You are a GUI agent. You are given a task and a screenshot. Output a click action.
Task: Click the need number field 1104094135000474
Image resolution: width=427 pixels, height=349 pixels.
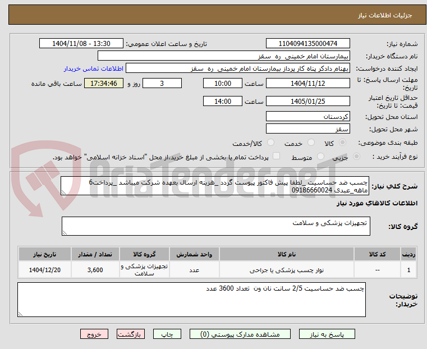[x=307, y=44]
